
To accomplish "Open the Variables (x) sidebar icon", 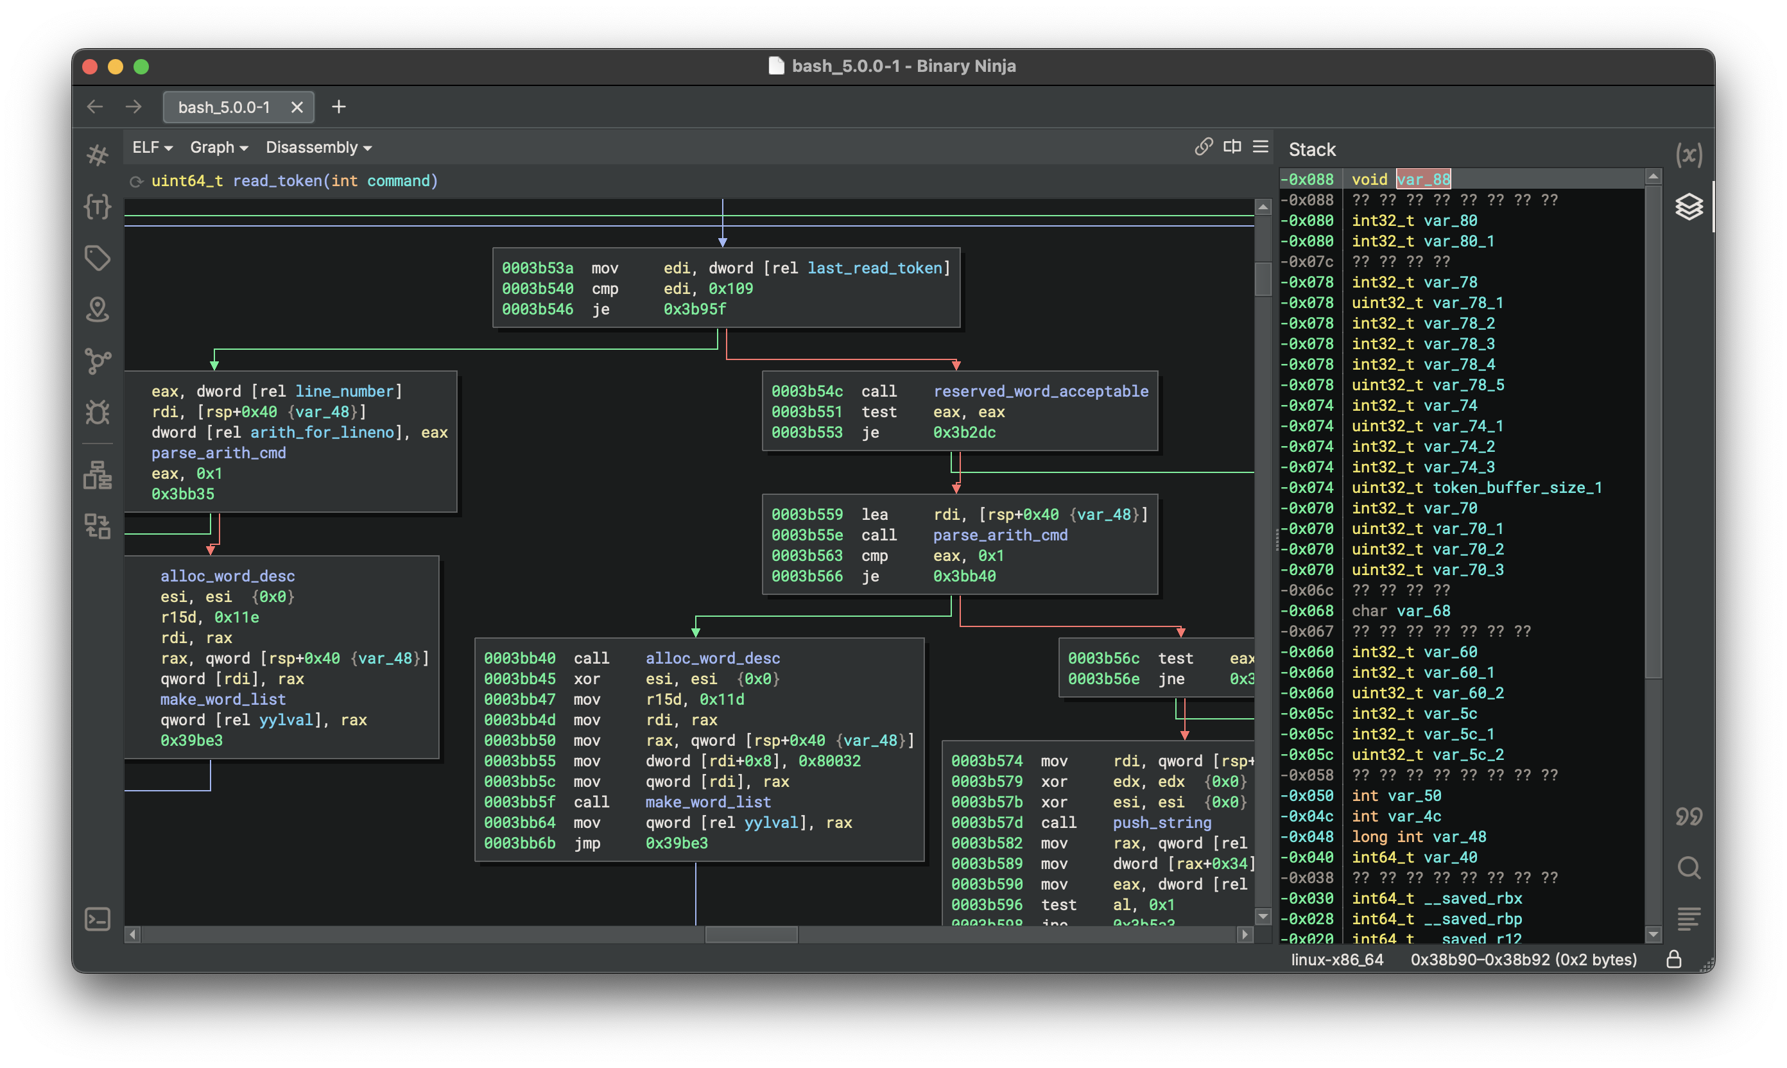I will pos(1688,155).
